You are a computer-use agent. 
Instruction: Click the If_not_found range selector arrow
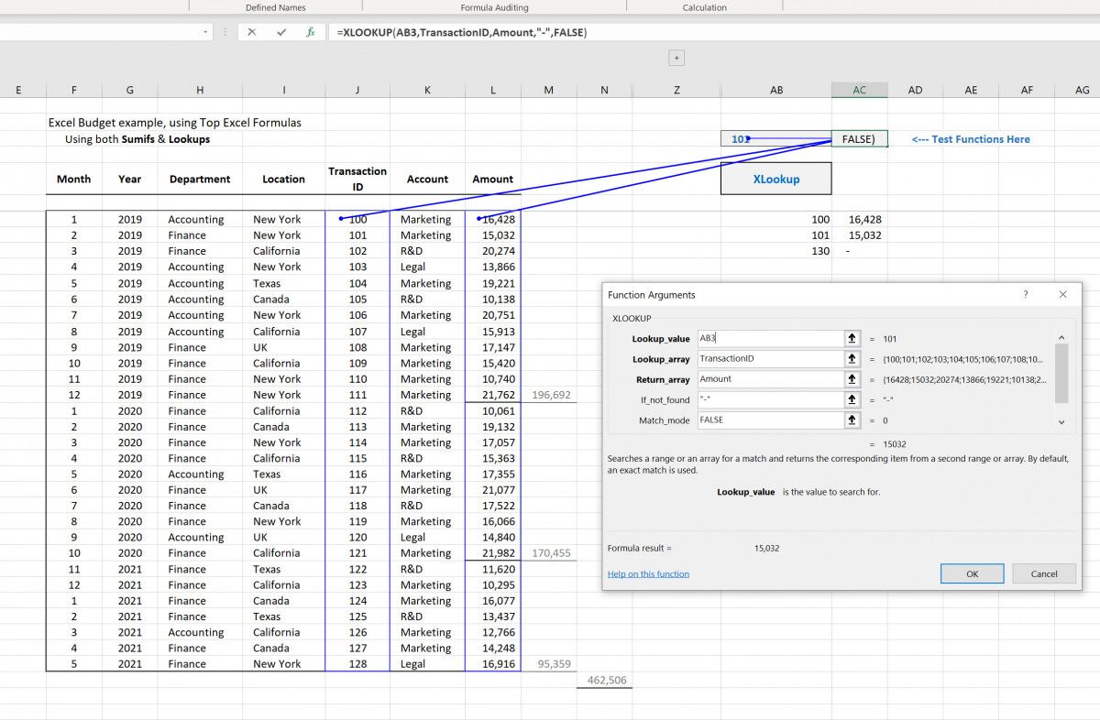[x=852, y=400]
